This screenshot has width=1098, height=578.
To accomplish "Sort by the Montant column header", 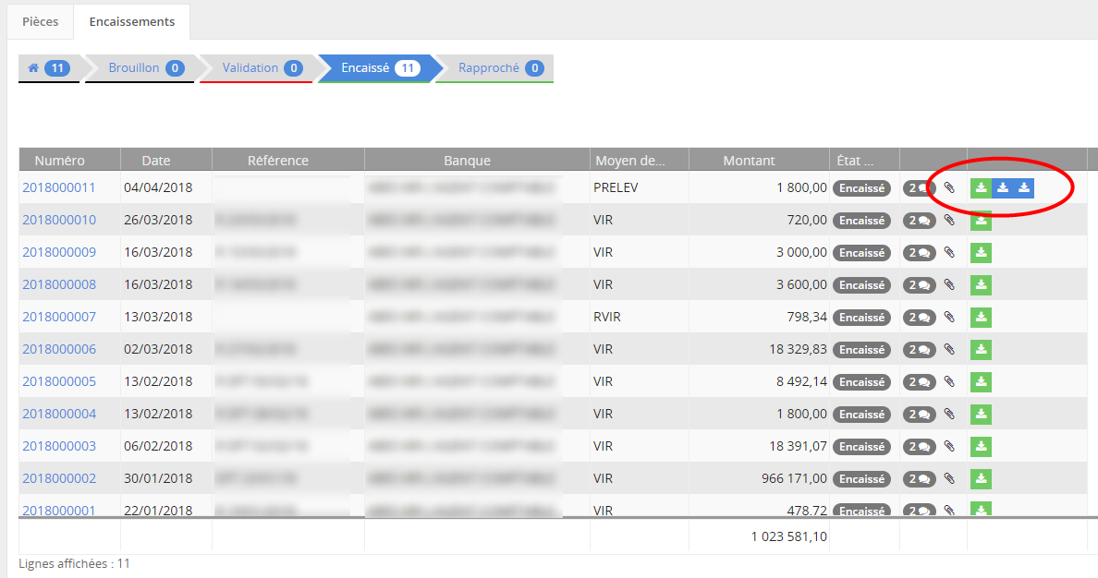I will tap(749, 161).
